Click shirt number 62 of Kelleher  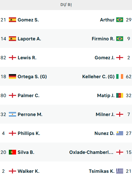pyautogui.click(x=129, y=77)
